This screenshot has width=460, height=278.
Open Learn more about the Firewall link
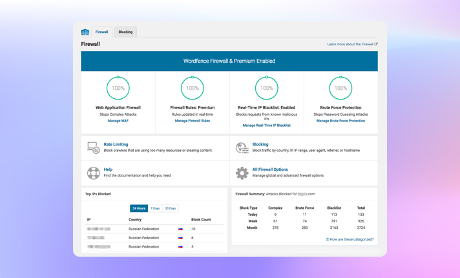(x=352, y=45)
